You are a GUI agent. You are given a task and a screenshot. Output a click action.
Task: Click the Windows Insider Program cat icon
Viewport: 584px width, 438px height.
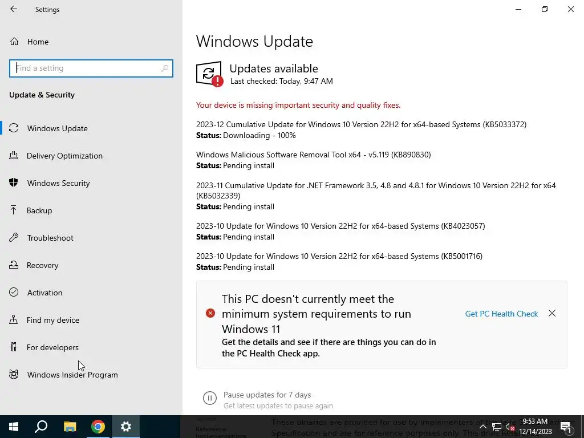coord(14,374)
